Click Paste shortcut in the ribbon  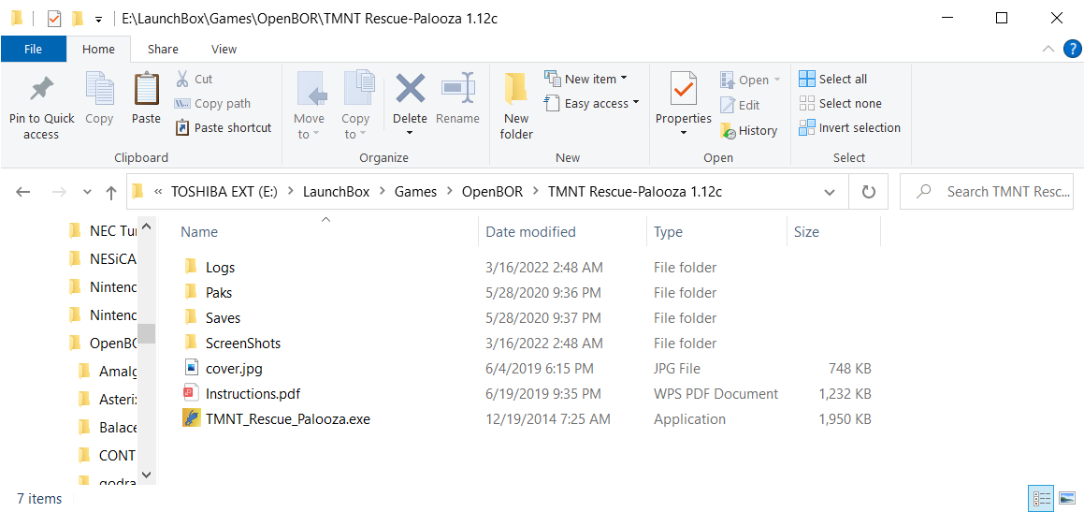click(x=224, y=128)
